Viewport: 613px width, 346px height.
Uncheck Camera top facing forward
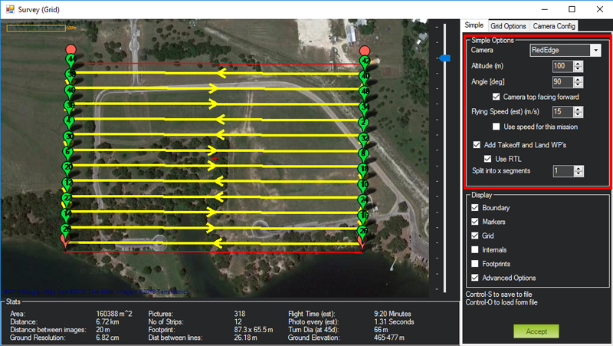coord(497,97)
